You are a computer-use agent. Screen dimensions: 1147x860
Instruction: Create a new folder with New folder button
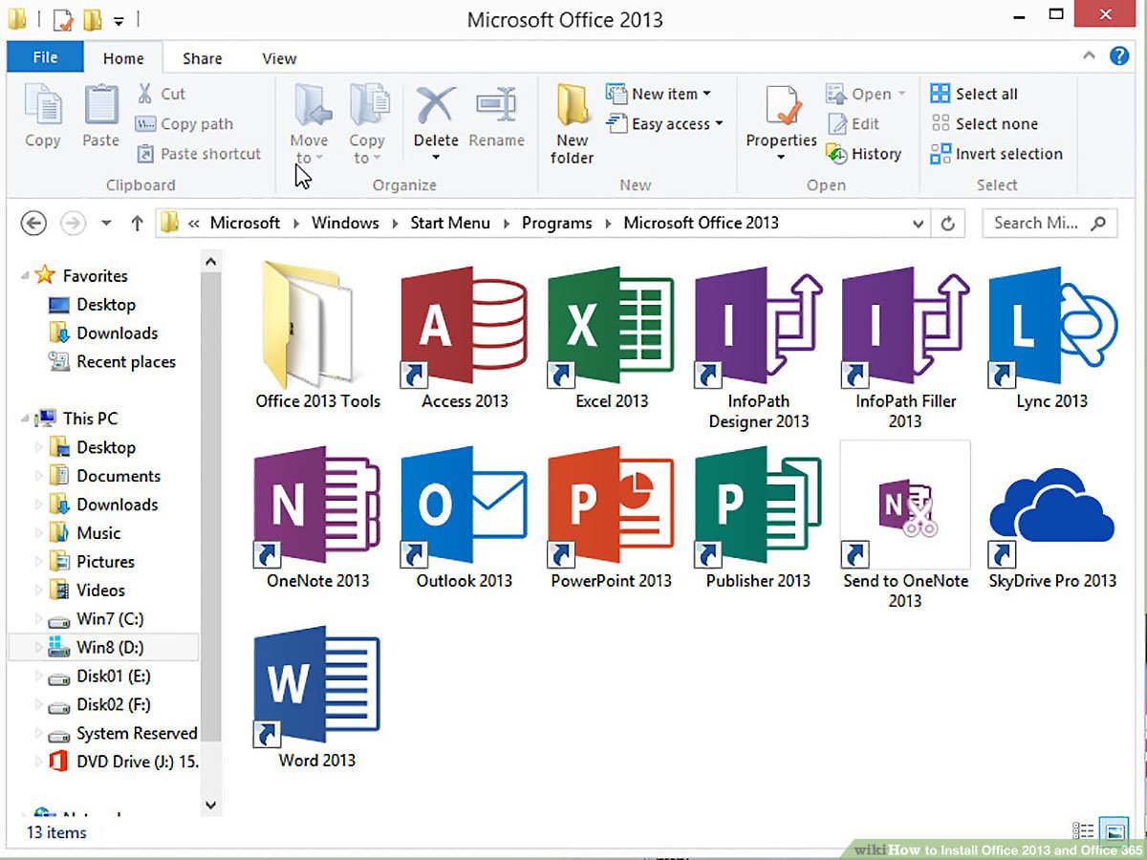572,122
